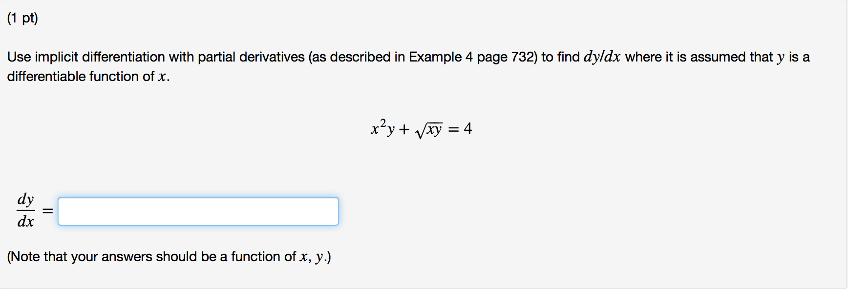Click the equals sign before the answer box
The height and width of the screenshot is (289, 848).
tap(47, 211)
